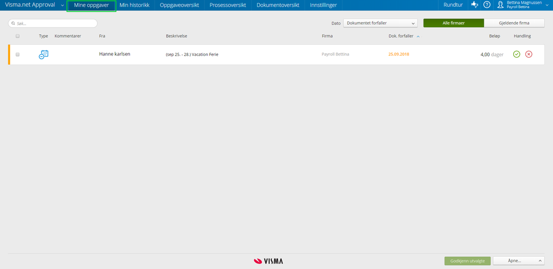Viewport: 553px width, 269px height.
Task: Click the Visma logo in footer
Action: [268, 261]
